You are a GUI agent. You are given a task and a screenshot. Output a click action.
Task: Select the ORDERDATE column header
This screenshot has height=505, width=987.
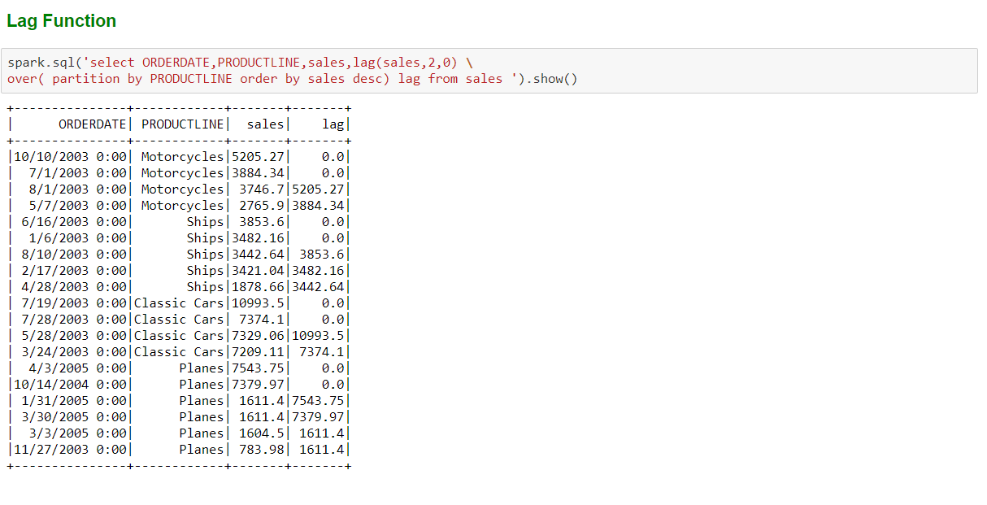[x=93, y=124]
